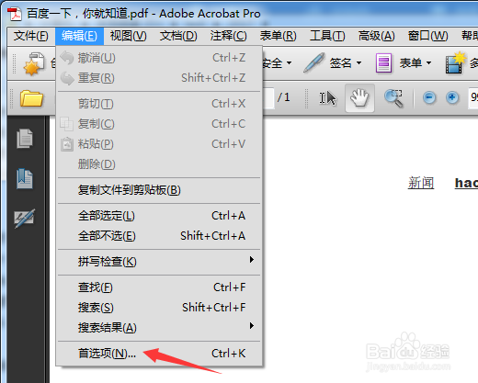Viewport: 478px width, 383px height.
Task: Open the 文档(D) menu
Action: point(178,36)
